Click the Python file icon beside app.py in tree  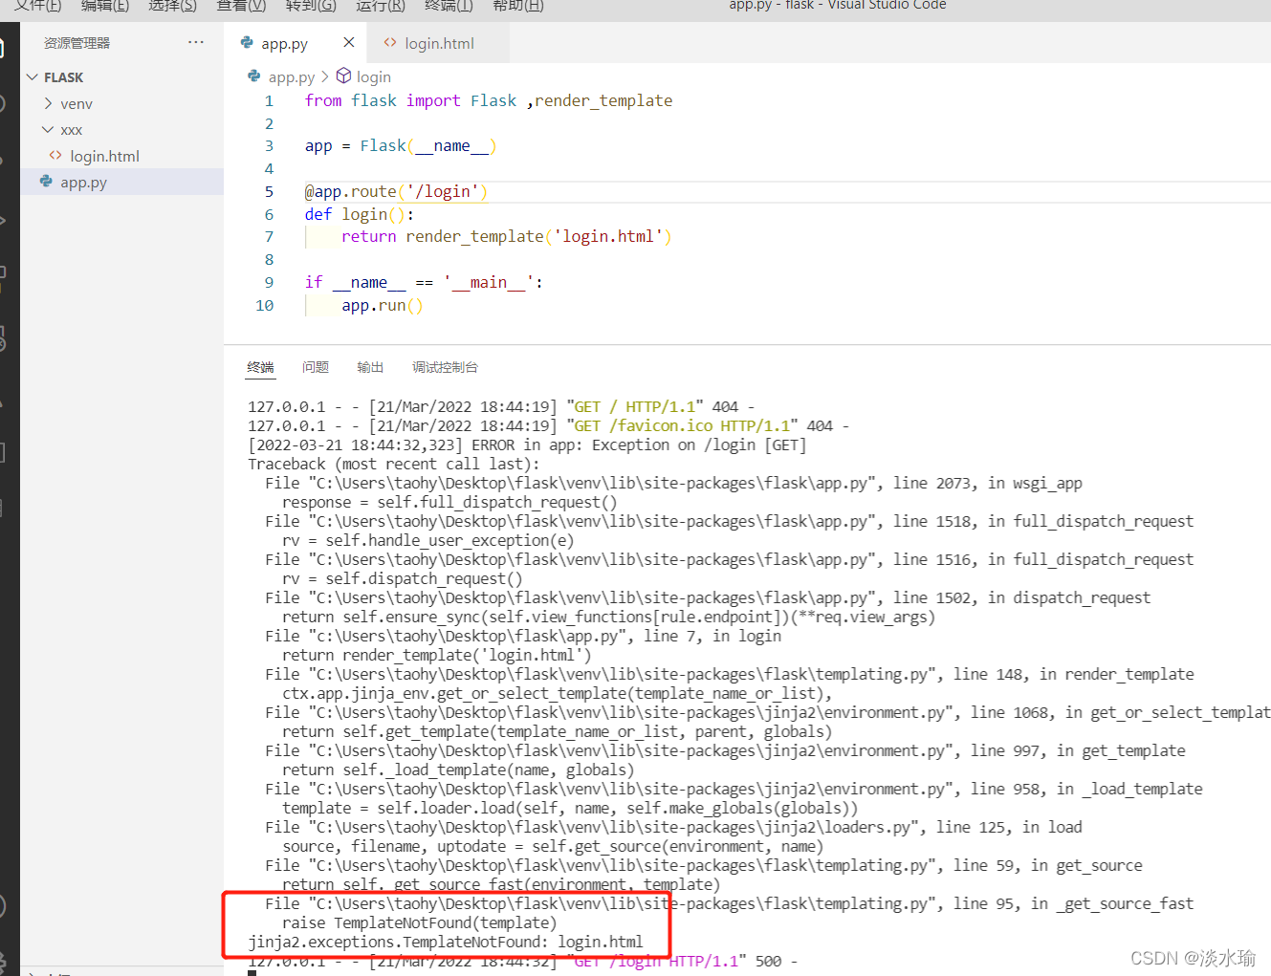(46, 181)
